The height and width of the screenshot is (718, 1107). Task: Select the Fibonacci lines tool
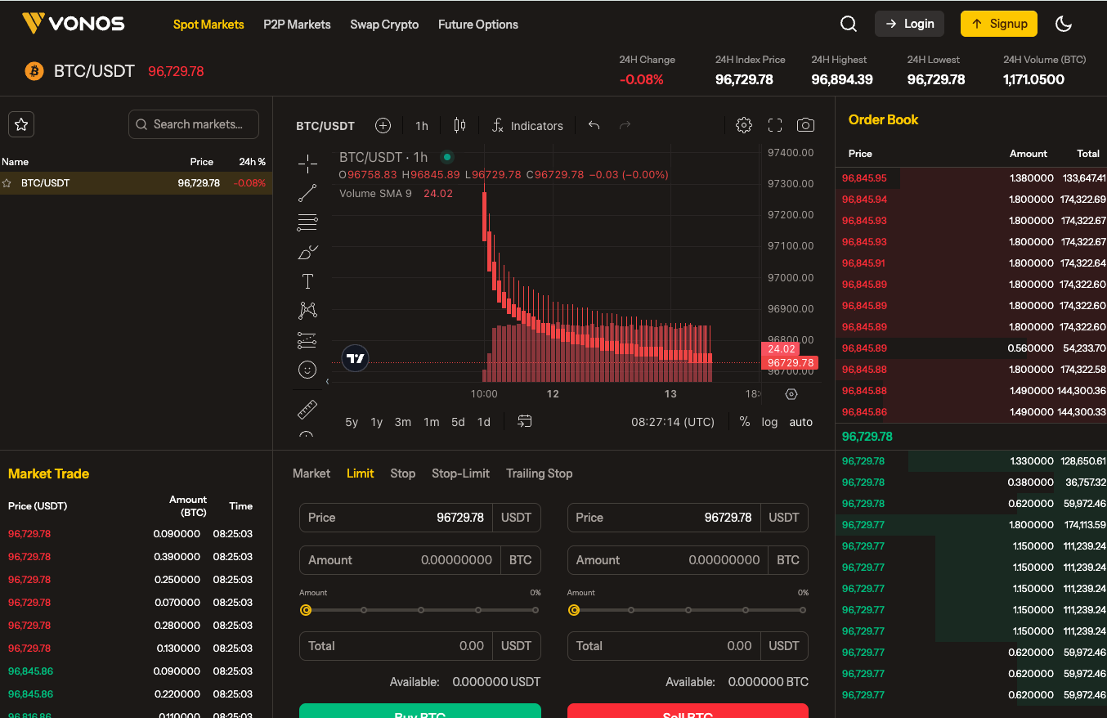tap(307, 222)
